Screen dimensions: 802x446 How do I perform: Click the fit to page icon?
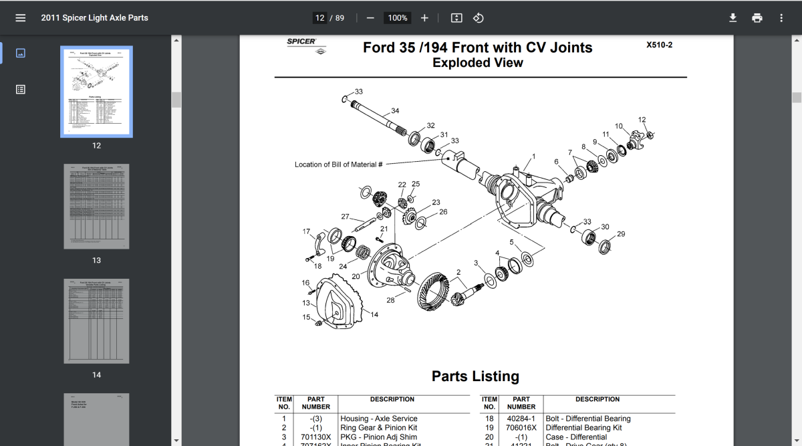pyautogui.click(x=456, y=18)
